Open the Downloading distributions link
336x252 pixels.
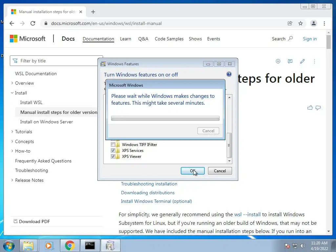click(x=148, y=193)
